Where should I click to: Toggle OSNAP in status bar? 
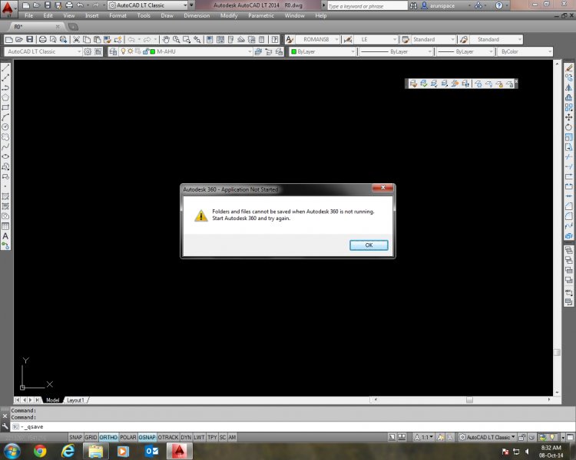(147, 437)
